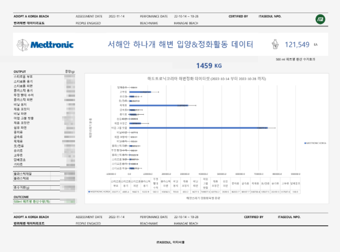Click the OUTPUT section heading

[x=20, y=71]
